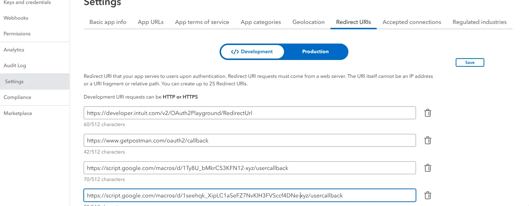Open the Accepted connections tab

pyautogui.click(x=412, y=22)
